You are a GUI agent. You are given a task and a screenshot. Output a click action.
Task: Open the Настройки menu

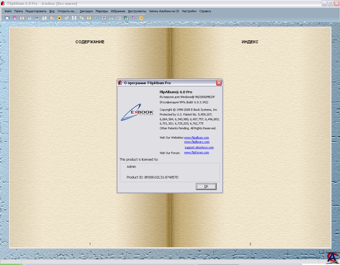[189, 11]
